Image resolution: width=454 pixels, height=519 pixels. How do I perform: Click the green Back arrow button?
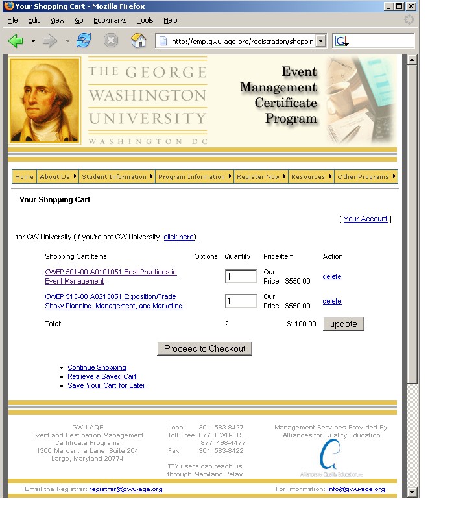16,42
